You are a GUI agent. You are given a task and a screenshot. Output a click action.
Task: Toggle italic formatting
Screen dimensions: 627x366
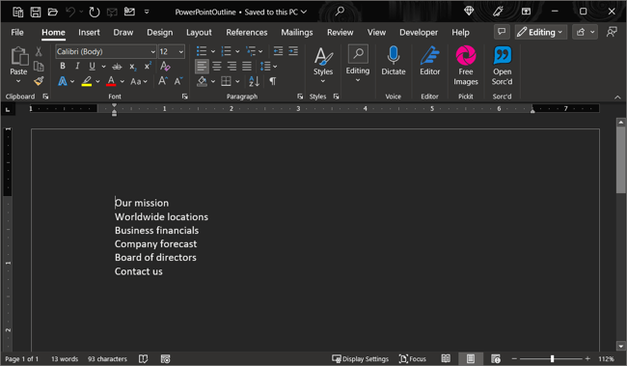click(x=77, y=66)
